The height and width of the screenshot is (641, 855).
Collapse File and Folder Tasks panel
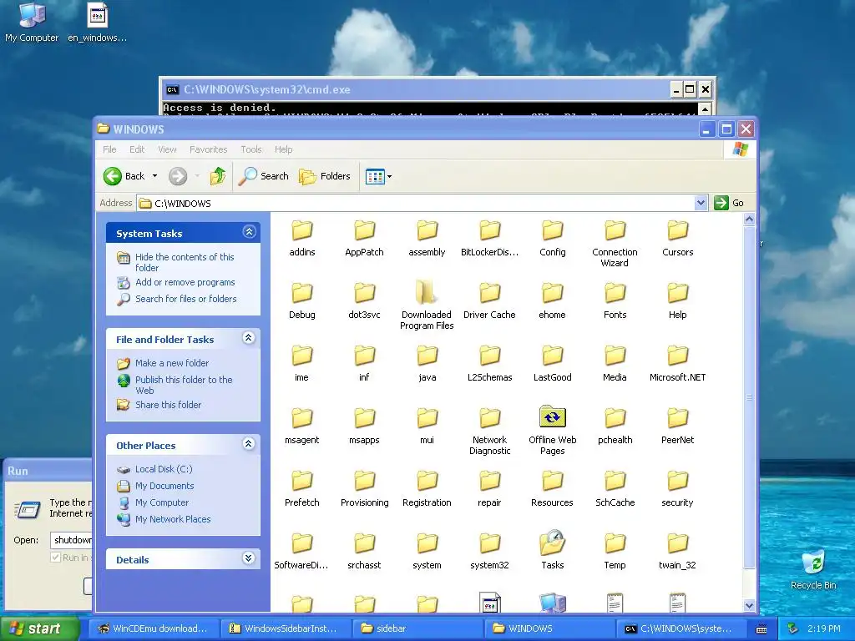(249, 338)
